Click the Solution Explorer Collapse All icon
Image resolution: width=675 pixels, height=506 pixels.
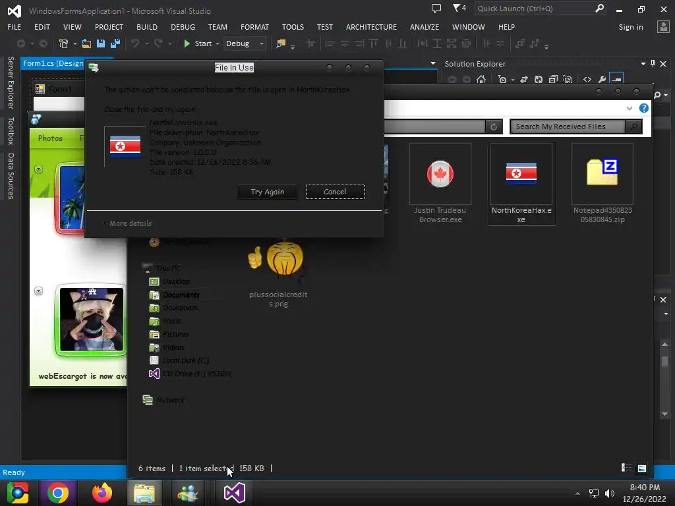pos(553,79)
